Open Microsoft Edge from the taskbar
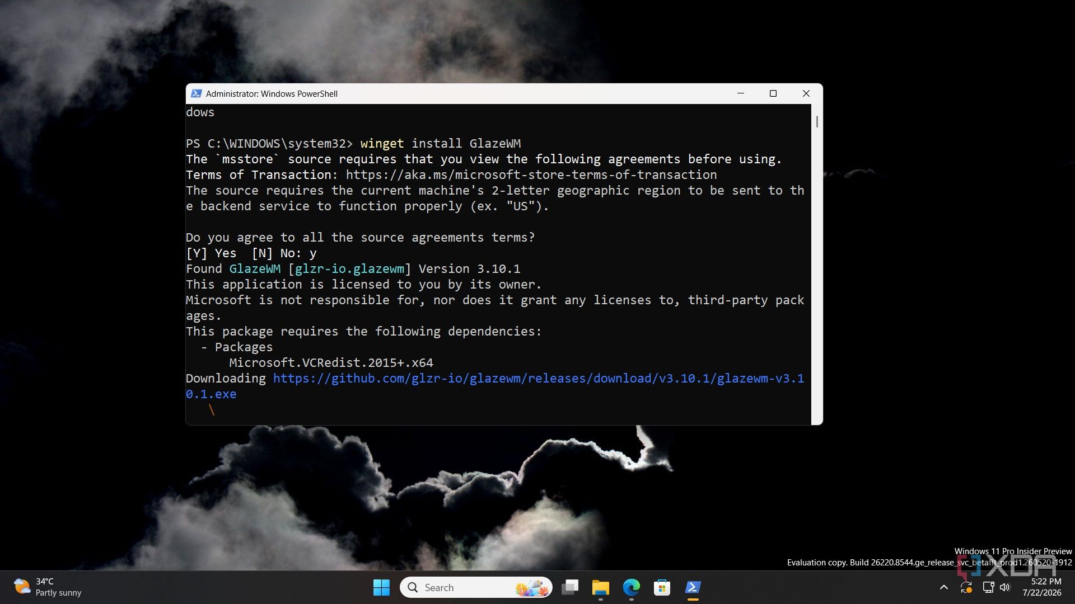1075x604 pixels. click(x=631, y=587)
